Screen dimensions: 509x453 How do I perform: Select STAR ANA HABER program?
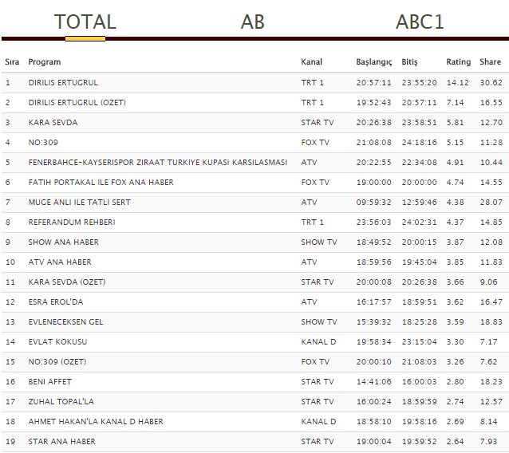pos(61,442)
